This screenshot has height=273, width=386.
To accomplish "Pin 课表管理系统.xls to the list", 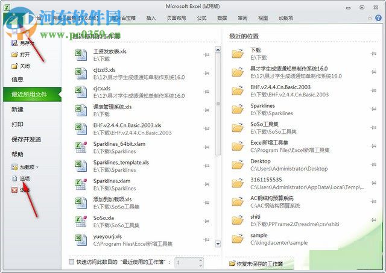I will 207,110.
